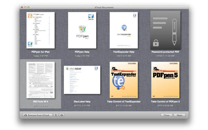This screenshot has height=130, width=208.
Task: Click the 'PDFpen Help' title text
Action: pos(82,52)
